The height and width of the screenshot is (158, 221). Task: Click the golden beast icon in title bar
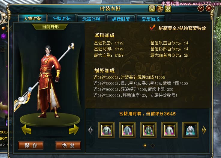point(160,9)
